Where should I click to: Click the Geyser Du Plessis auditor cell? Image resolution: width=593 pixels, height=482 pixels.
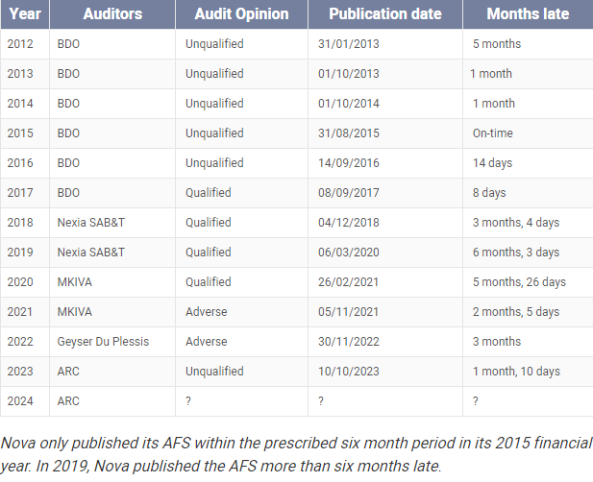pyautogui.click(x=103, y=342)
